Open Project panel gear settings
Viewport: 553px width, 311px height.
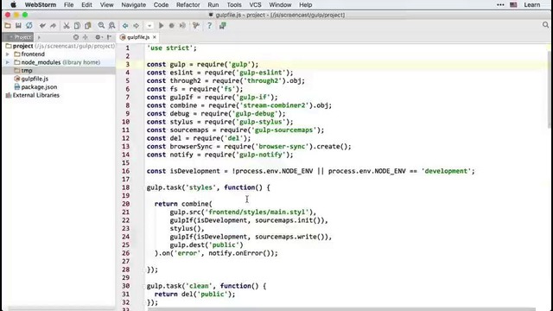[x=99, y=37]
